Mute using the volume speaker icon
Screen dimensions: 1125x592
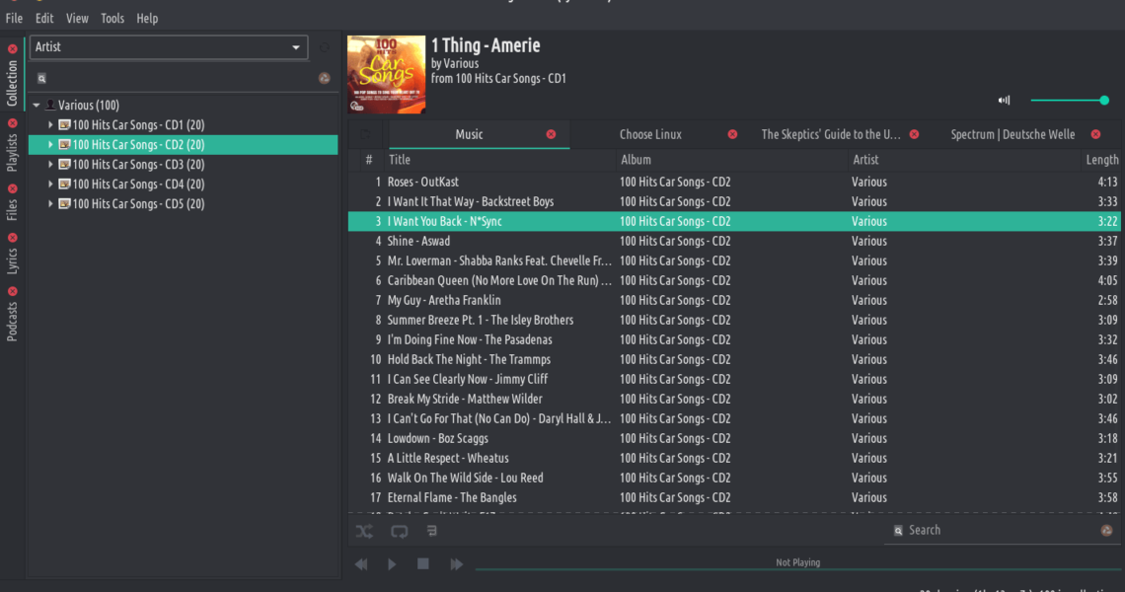coord(1005,100)
